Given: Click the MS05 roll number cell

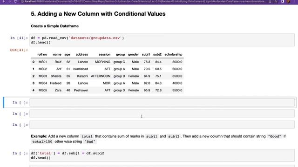Looking at the screenshot, I should coord(42,90).
